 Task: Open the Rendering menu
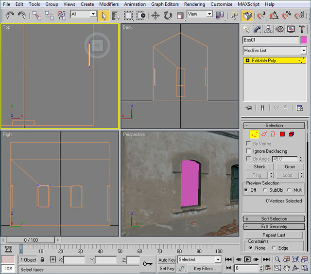(194, 4)
